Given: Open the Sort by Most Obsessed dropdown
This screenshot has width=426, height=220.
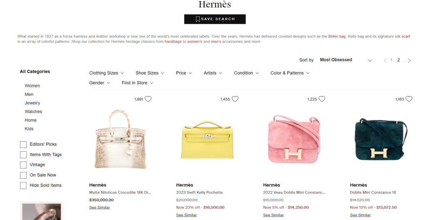Looking at the screenshot, I should [346, 60].
